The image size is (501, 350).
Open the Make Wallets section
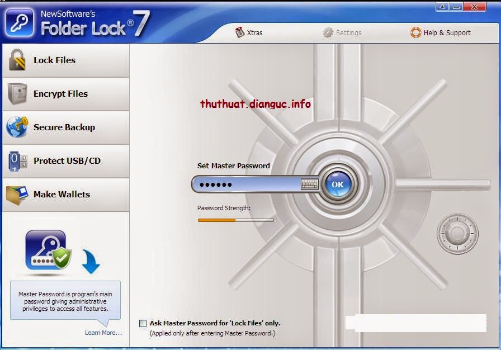66,195
